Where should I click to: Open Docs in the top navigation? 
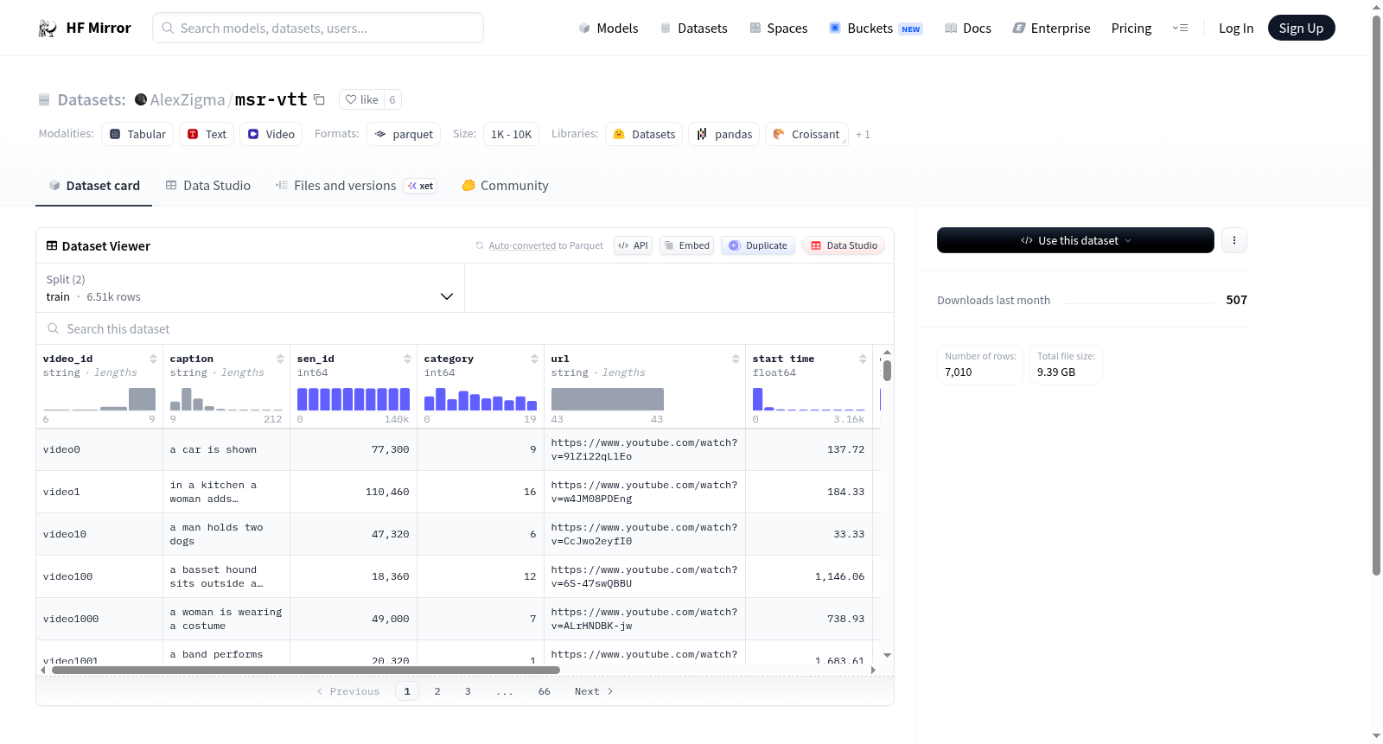[x=968, y=29]
